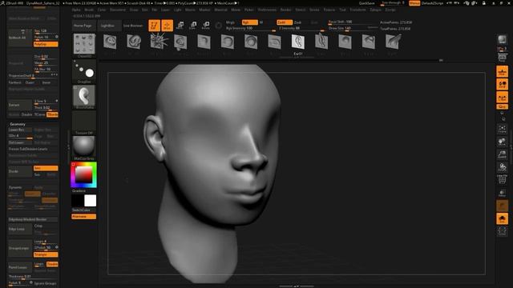This screenshot has height=288, width=513.
Task: Collapse the Geometry section header
Action: [18, 124]
